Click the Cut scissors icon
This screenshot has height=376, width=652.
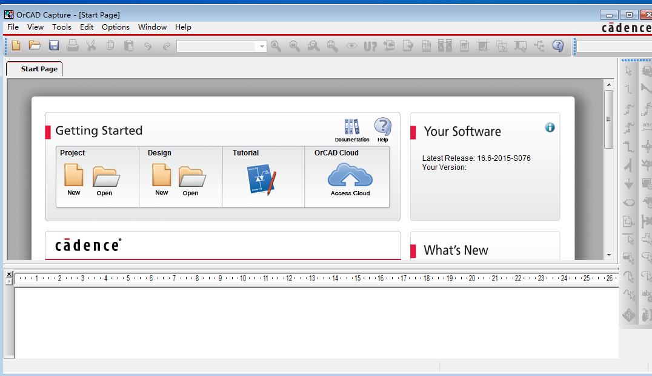tap(91, 46)
